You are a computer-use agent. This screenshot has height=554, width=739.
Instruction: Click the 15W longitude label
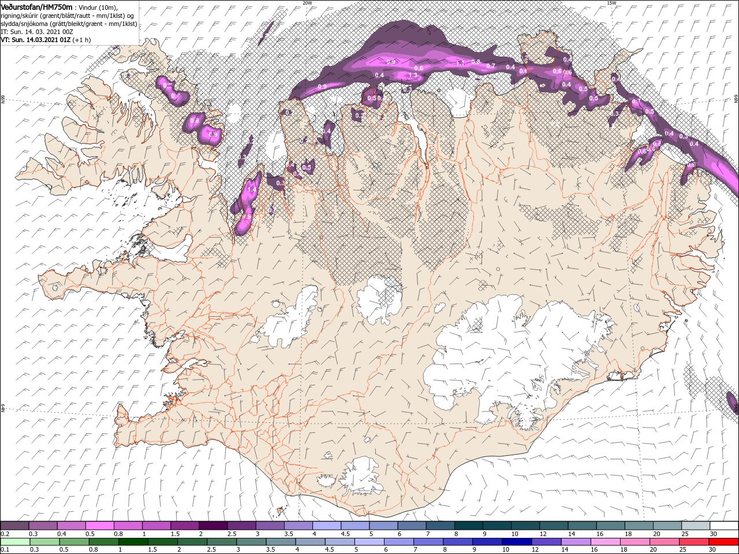[x=611, y=3]
